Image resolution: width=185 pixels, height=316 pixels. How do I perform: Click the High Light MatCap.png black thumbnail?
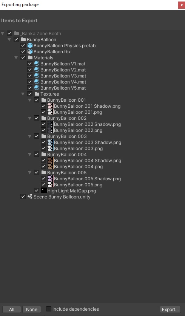coord(44,191)
